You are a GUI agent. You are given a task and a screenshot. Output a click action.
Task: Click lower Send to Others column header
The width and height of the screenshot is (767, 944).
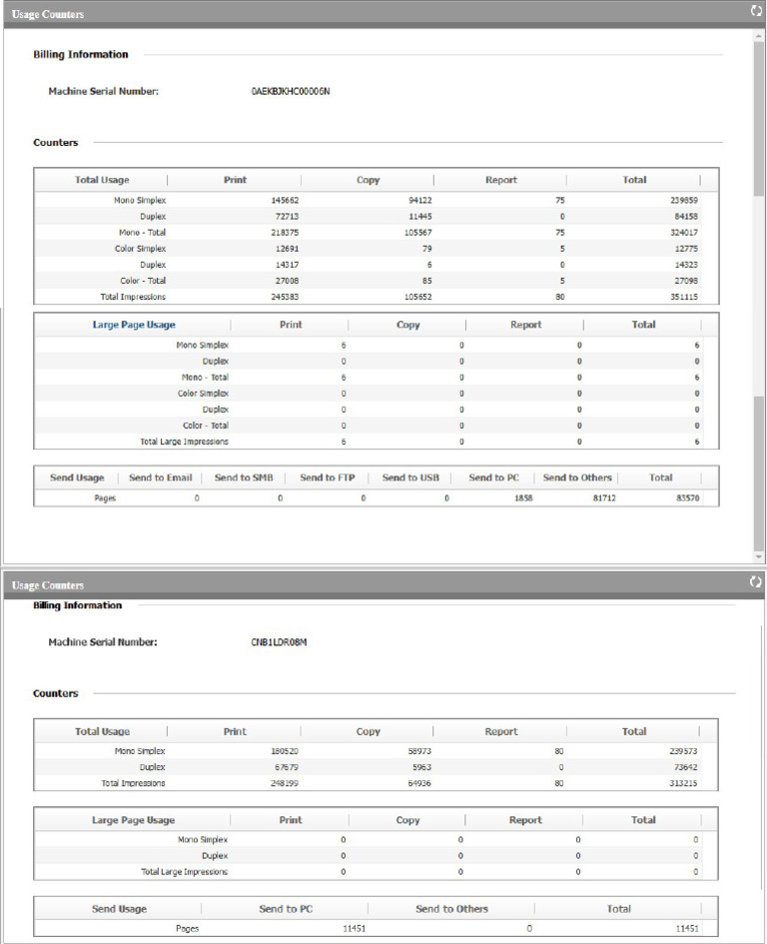pyautogui.click(x=451, y=909)
